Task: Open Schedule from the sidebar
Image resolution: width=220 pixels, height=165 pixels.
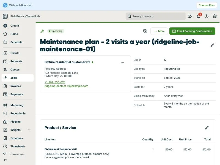Action: point(16,42)
